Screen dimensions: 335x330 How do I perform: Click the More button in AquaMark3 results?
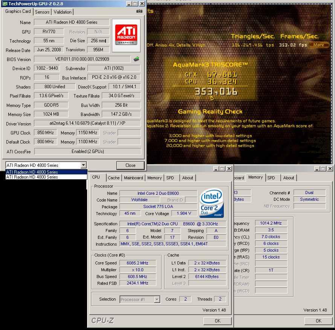[x=319, y=45]
